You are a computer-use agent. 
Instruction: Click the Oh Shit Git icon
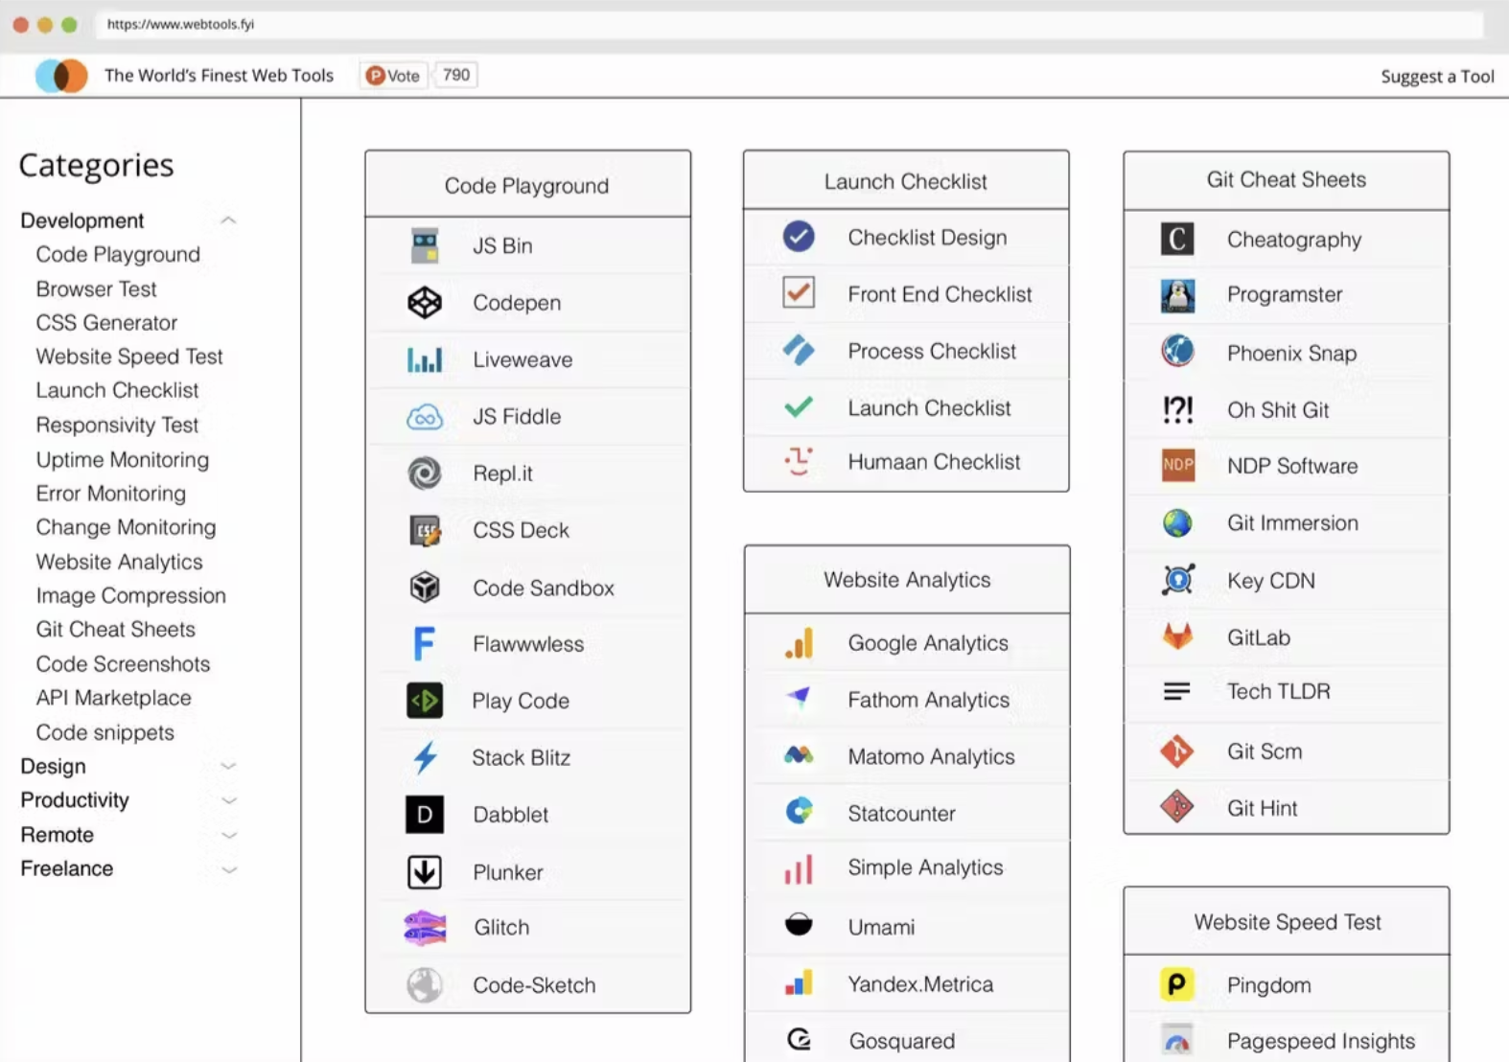pyautogui.click(x=1177, y=410)
